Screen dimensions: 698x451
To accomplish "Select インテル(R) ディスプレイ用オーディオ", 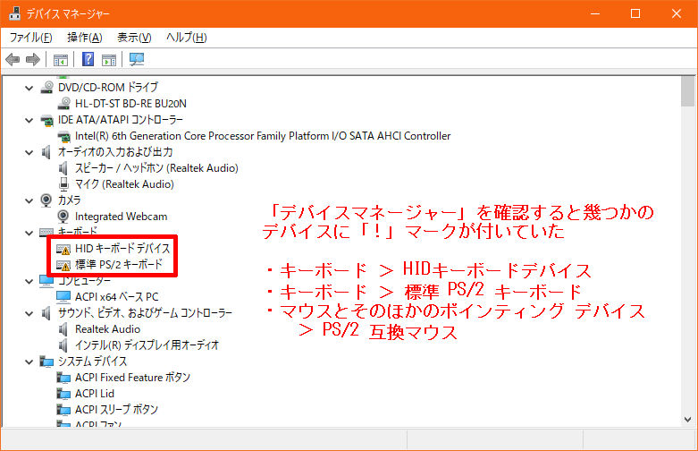I will 147,345.
